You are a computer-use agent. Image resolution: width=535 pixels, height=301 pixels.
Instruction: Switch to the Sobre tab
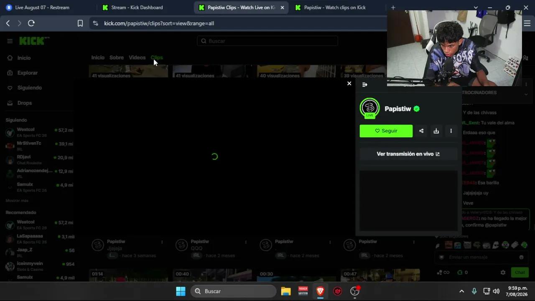117,58
